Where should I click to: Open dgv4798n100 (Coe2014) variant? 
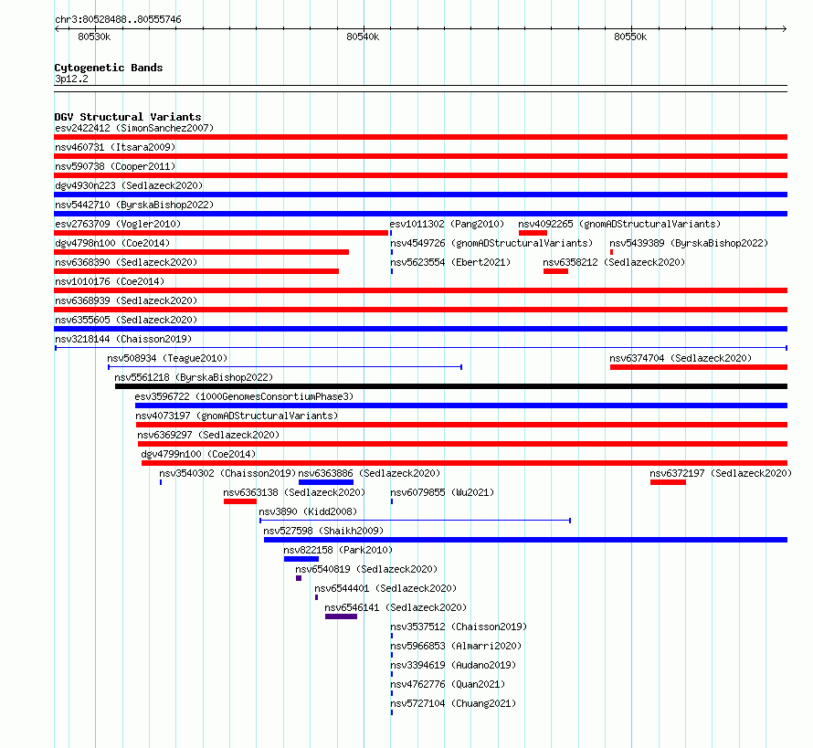[112, 243]
